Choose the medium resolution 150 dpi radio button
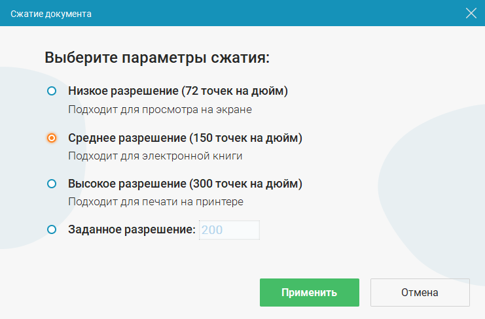This screenshot has width=485, height=319. tap(52, 138)
